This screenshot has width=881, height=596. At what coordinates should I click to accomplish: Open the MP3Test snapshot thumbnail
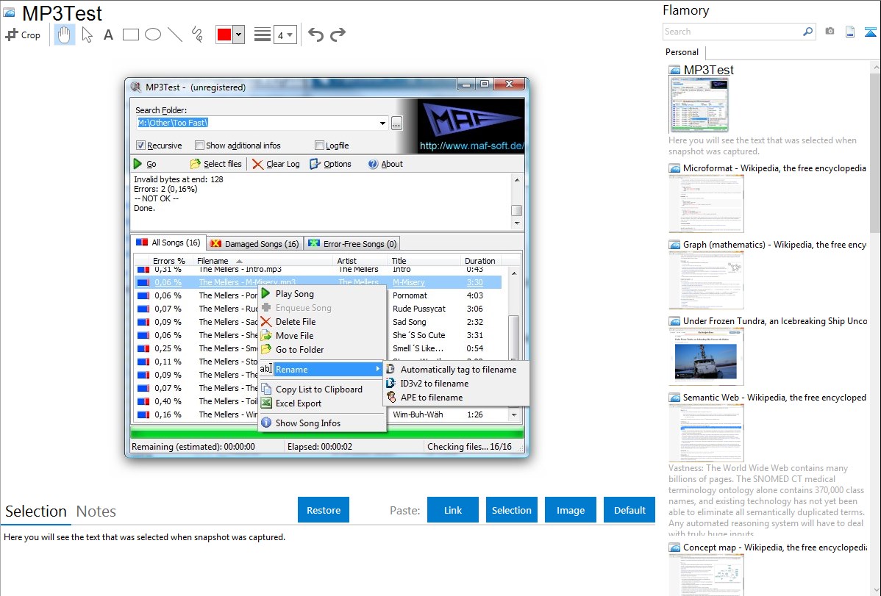tap(699, 105)
